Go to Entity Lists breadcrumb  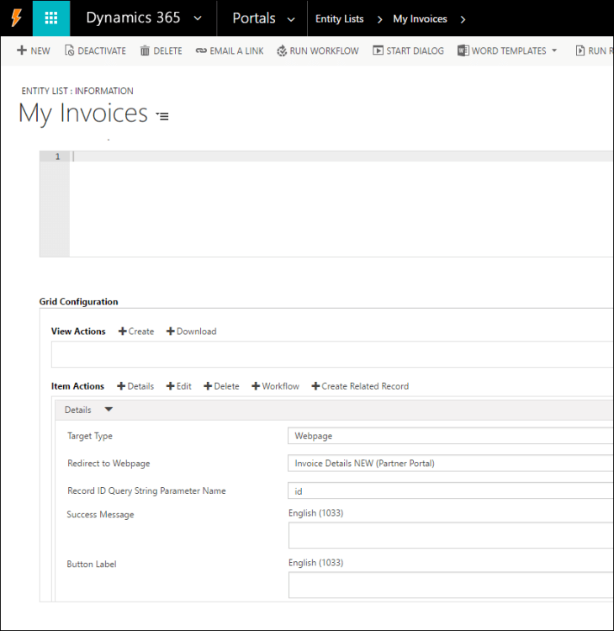click(x=339, y=19)
